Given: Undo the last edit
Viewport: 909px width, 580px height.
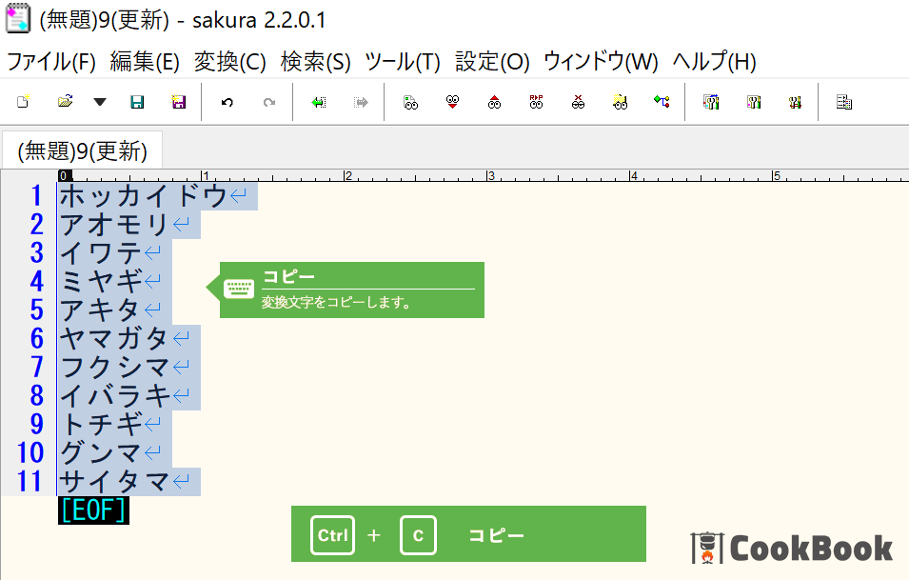Looking at the screenshot, I should tap(227, 102).
